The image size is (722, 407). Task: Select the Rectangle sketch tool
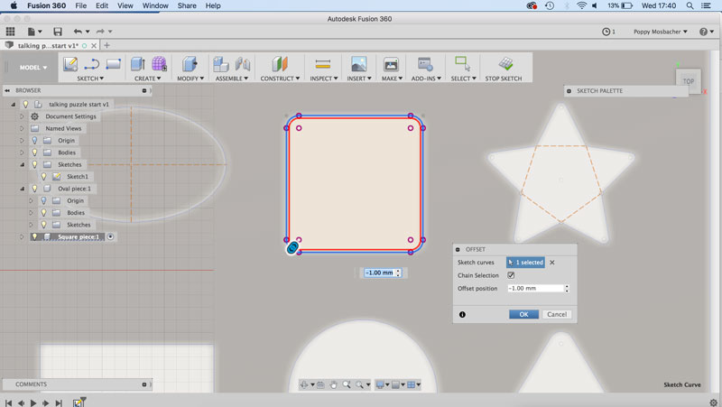pos(114,64)
